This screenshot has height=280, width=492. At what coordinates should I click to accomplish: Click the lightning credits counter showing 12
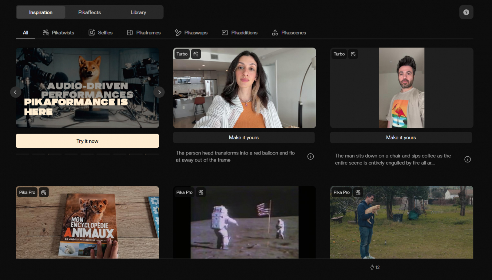click(375, 267)
